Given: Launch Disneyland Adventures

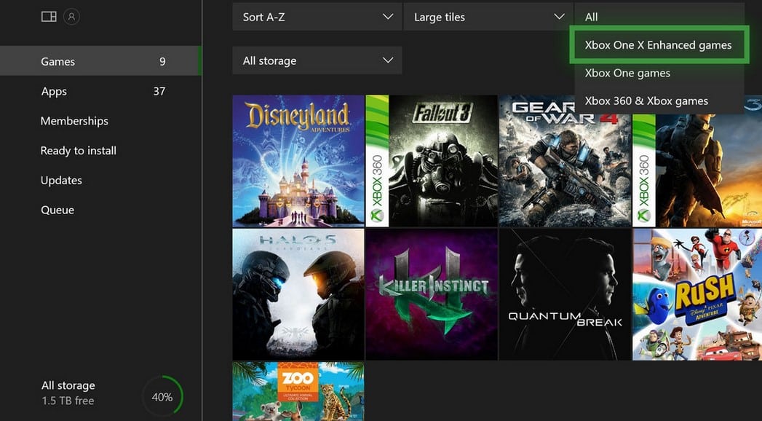Looking at the screenshot, I should [298, 160].
